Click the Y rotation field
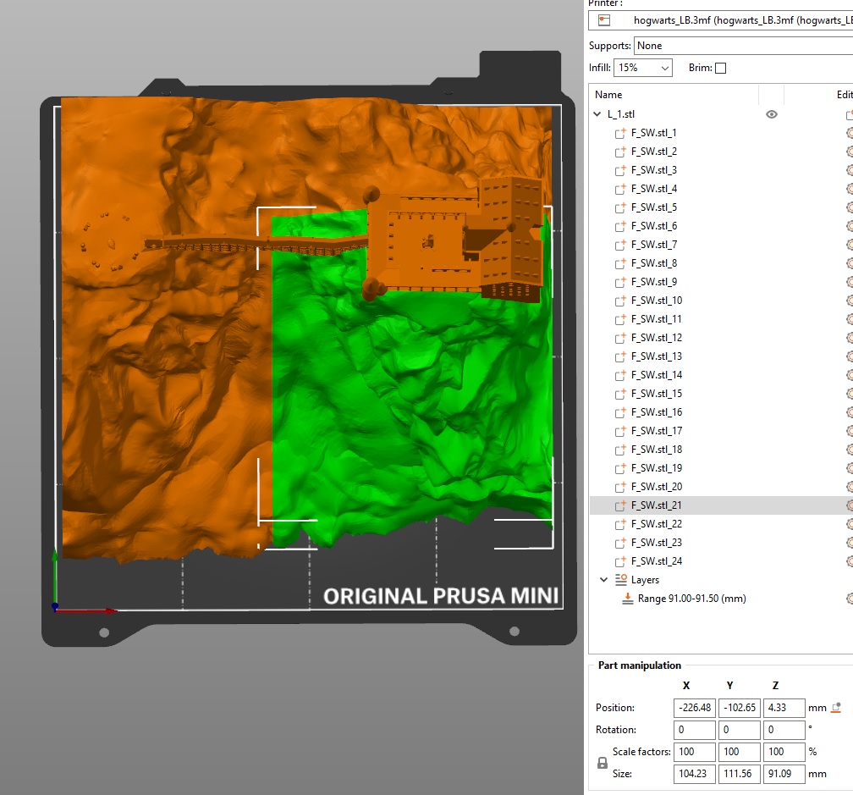 (740, 730)
